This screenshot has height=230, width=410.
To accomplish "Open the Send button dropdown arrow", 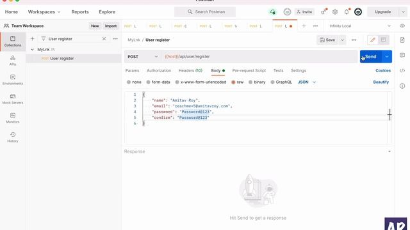I will [387, 57].
